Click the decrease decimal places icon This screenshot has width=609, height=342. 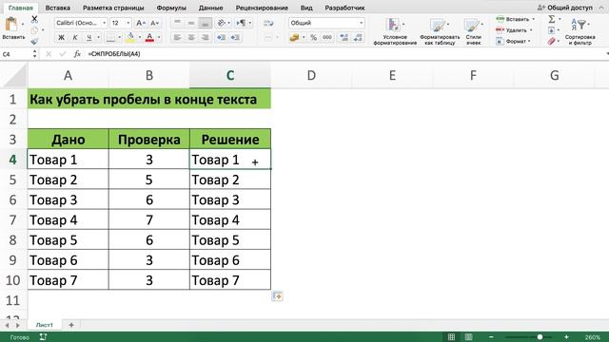(x=358, y=38)
